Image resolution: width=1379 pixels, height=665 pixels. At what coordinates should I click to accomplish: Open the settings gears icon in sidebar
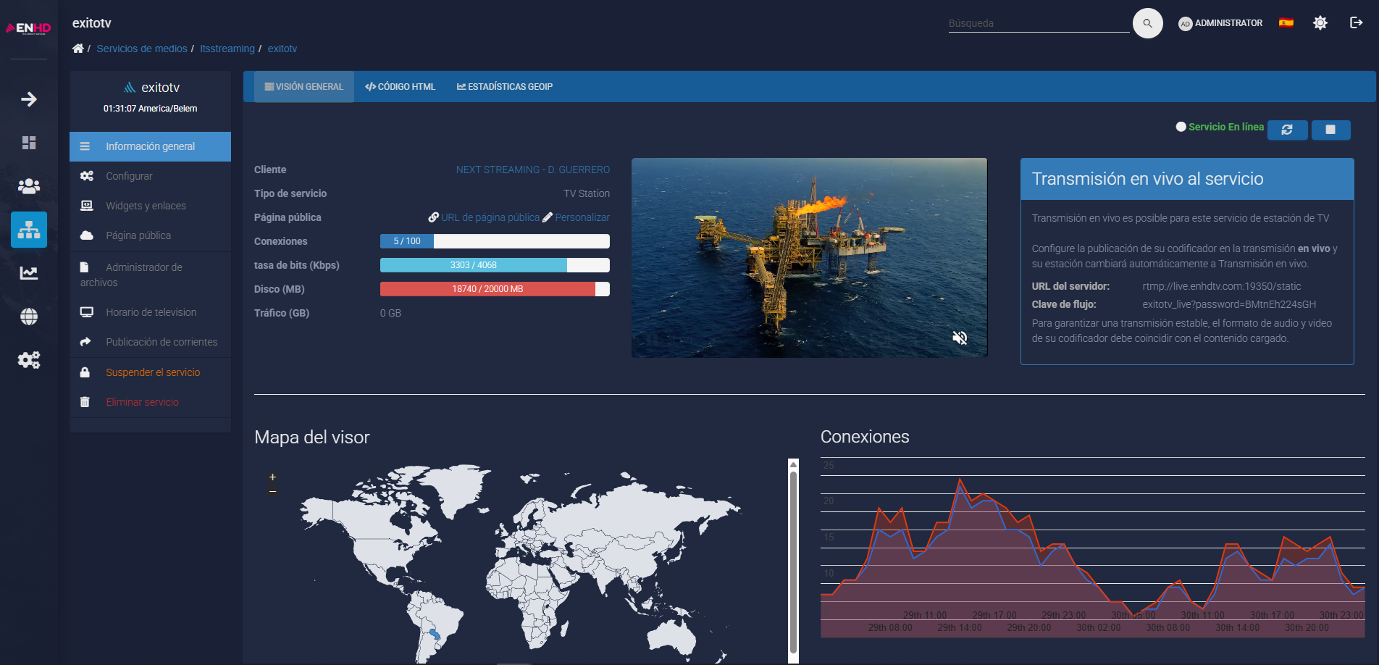pyautogui.click(x=29, y=360)
